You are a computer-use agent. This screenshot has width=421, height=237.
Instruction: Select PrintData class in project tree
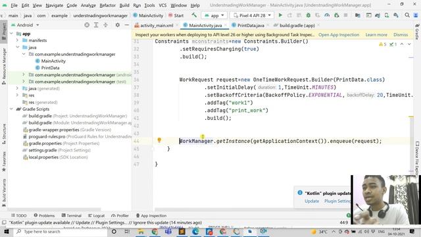pyautogui.click(x=50, y=68)
